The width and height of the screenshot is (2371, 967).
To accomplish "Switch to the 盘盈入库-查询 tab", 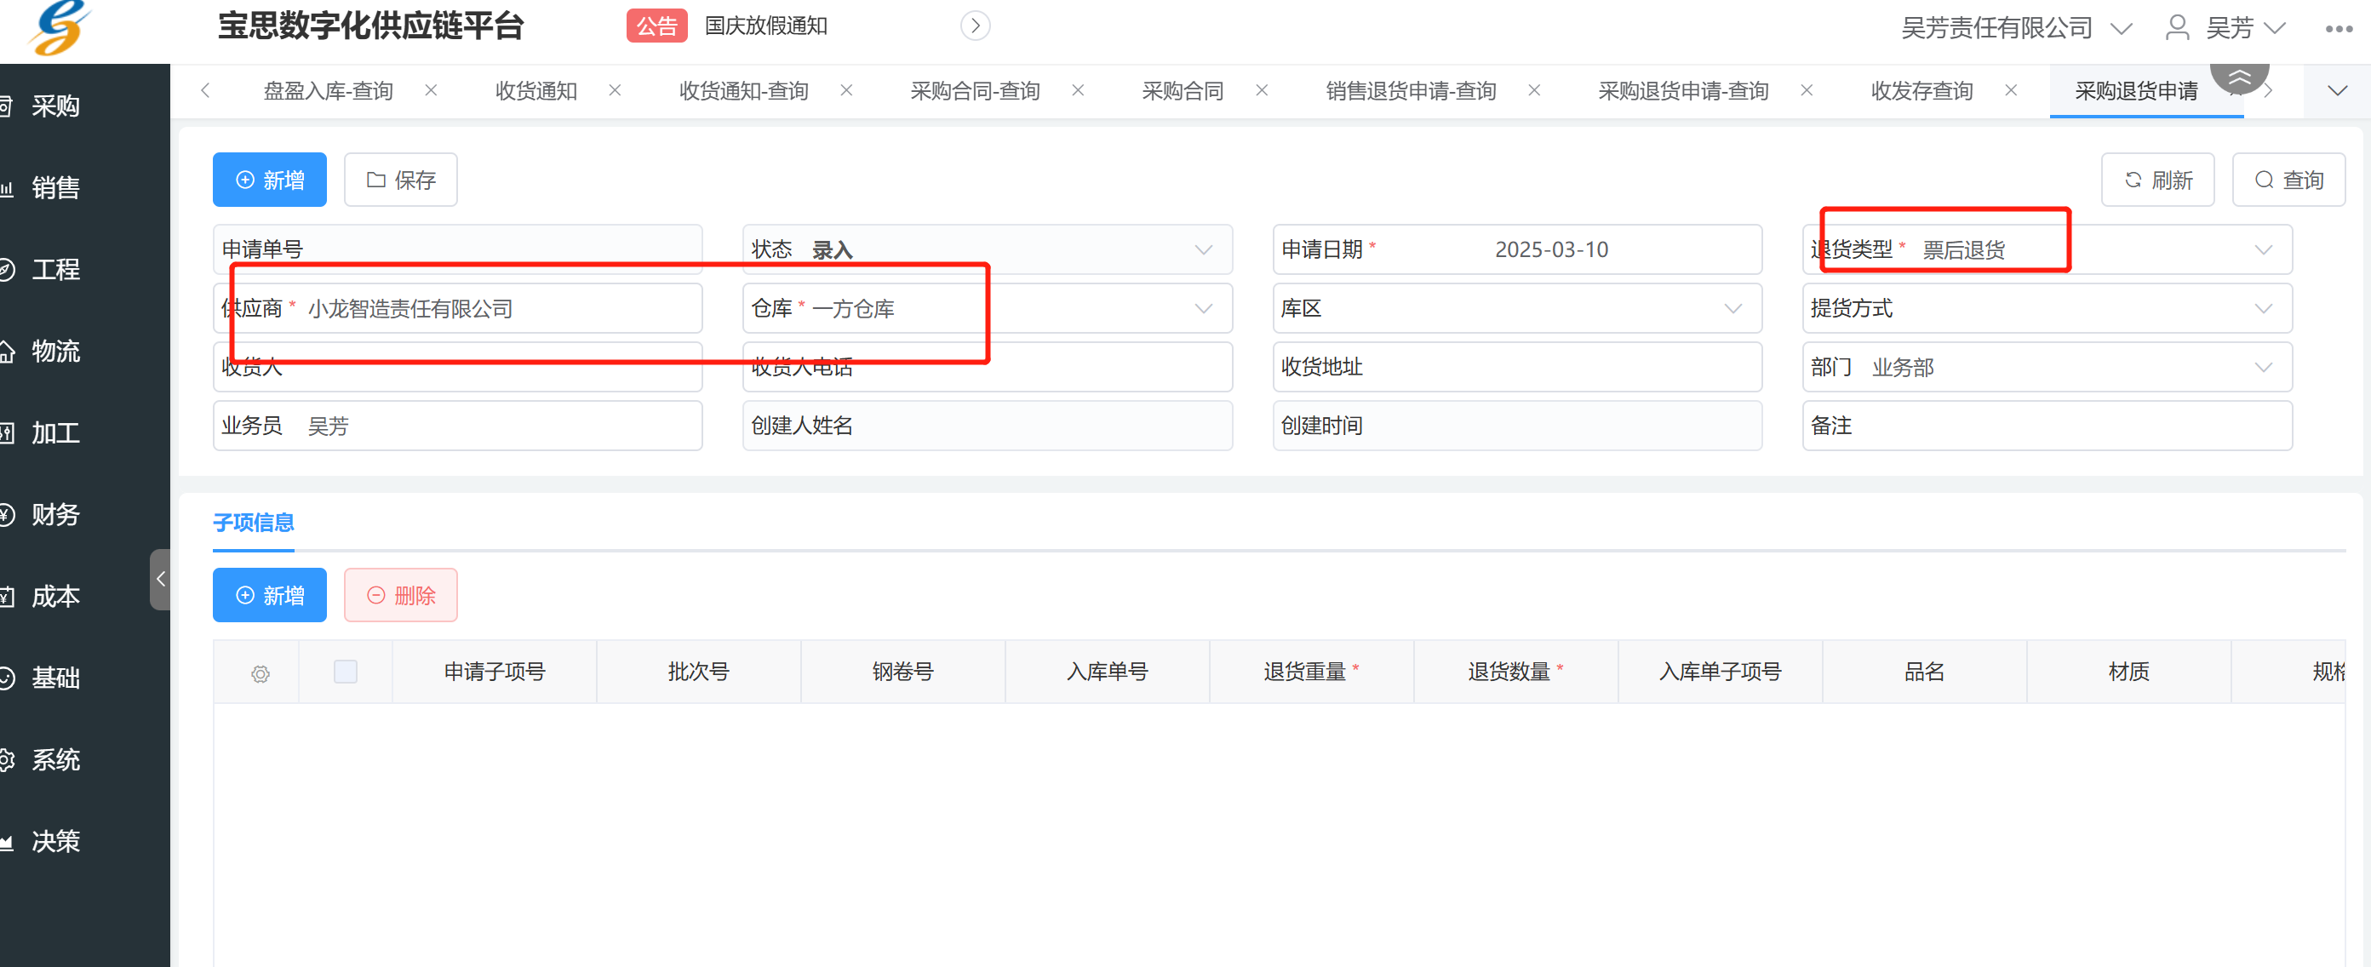I will (329, 91).
